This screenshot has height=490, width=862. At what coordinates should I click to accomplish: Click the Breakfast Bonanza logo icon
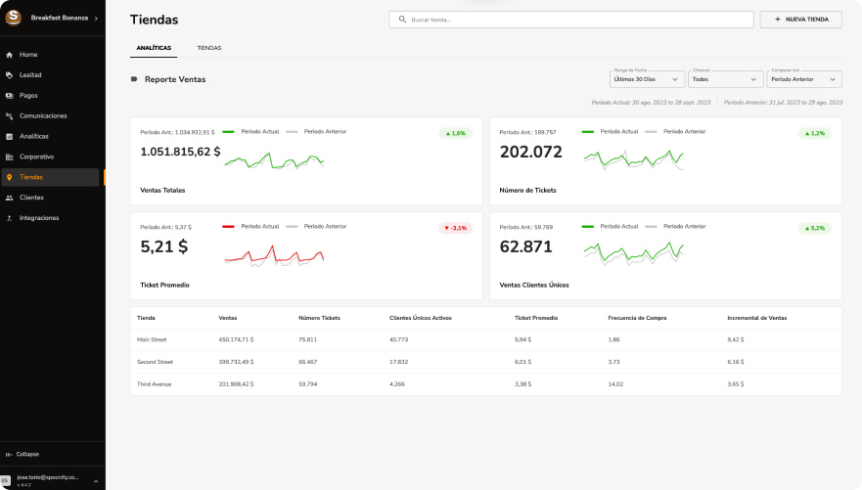13,18
